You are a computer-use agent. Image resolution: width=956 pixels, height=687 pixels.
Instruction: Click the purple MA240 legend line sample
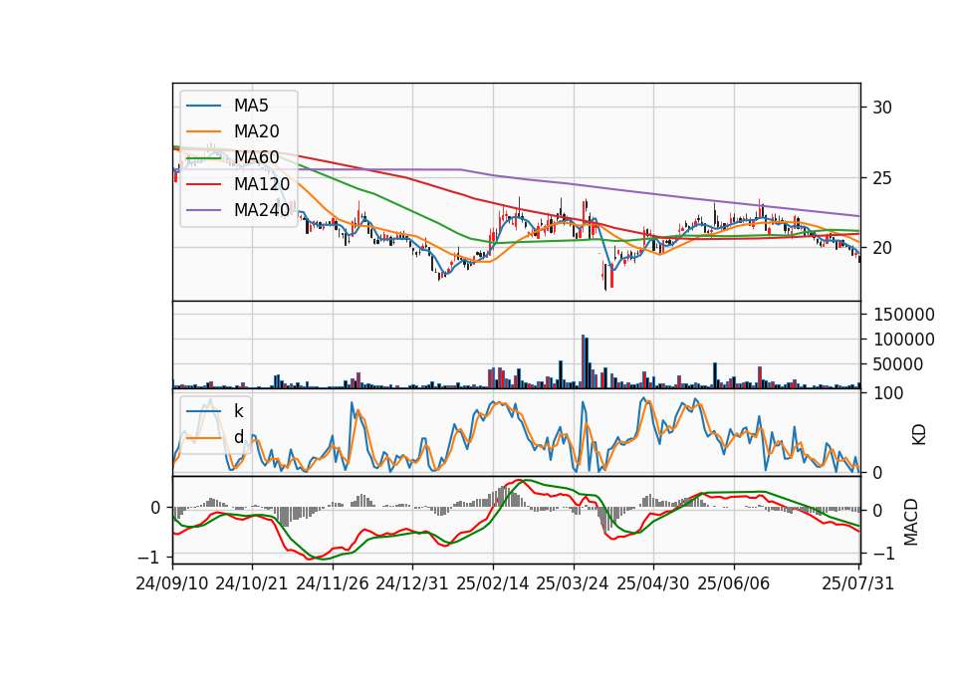tap(203, 210)
